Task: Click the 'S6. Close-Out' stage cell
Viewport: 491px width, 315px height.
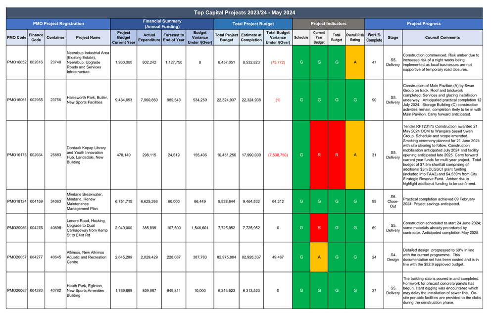Action: click(x=393, y=202)
